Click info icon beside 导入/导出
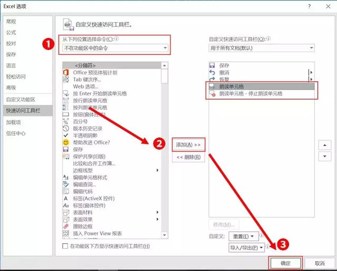Viewport: 337px width, 271px height. pyautogui.click(x=267, y=246)
